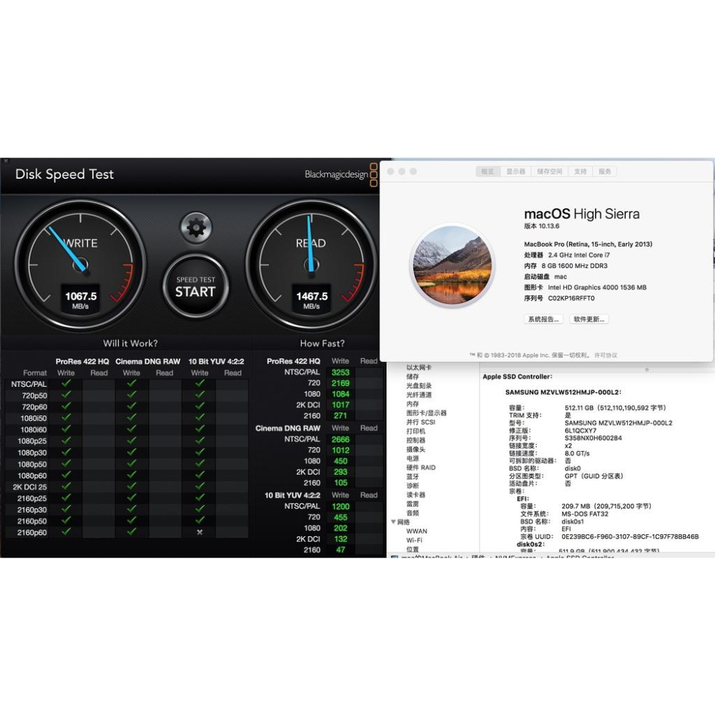Click the How Fast? heading
The height and width of the screenshot is (715, 715).
[x=322, y=344]
